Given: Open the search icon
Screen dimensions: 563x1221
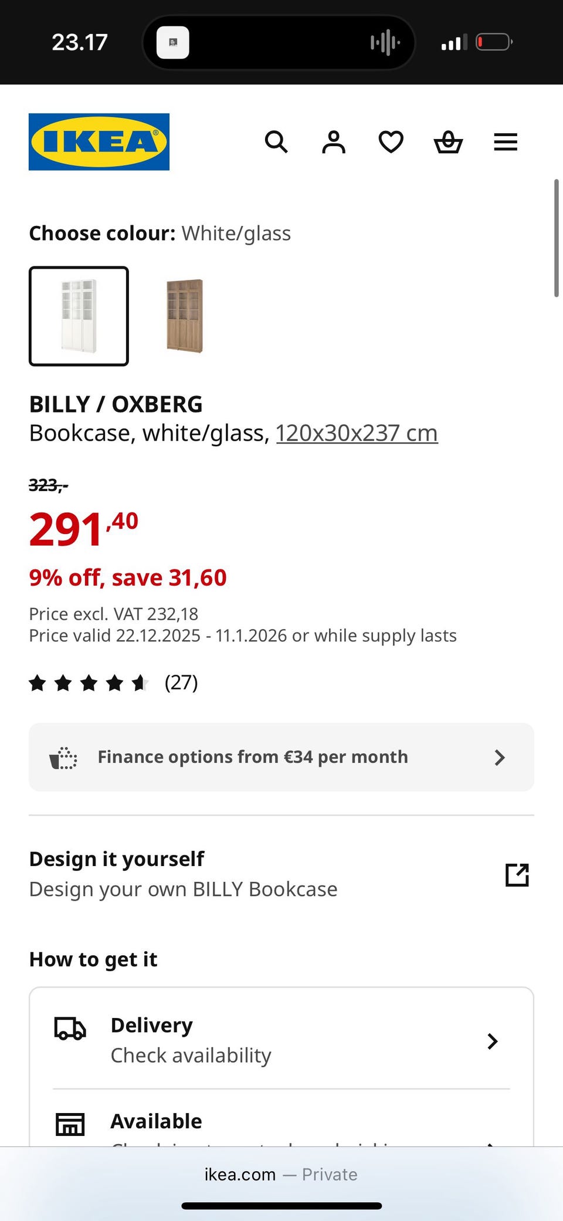Looking at the screenshot, I should pos(276,142).
